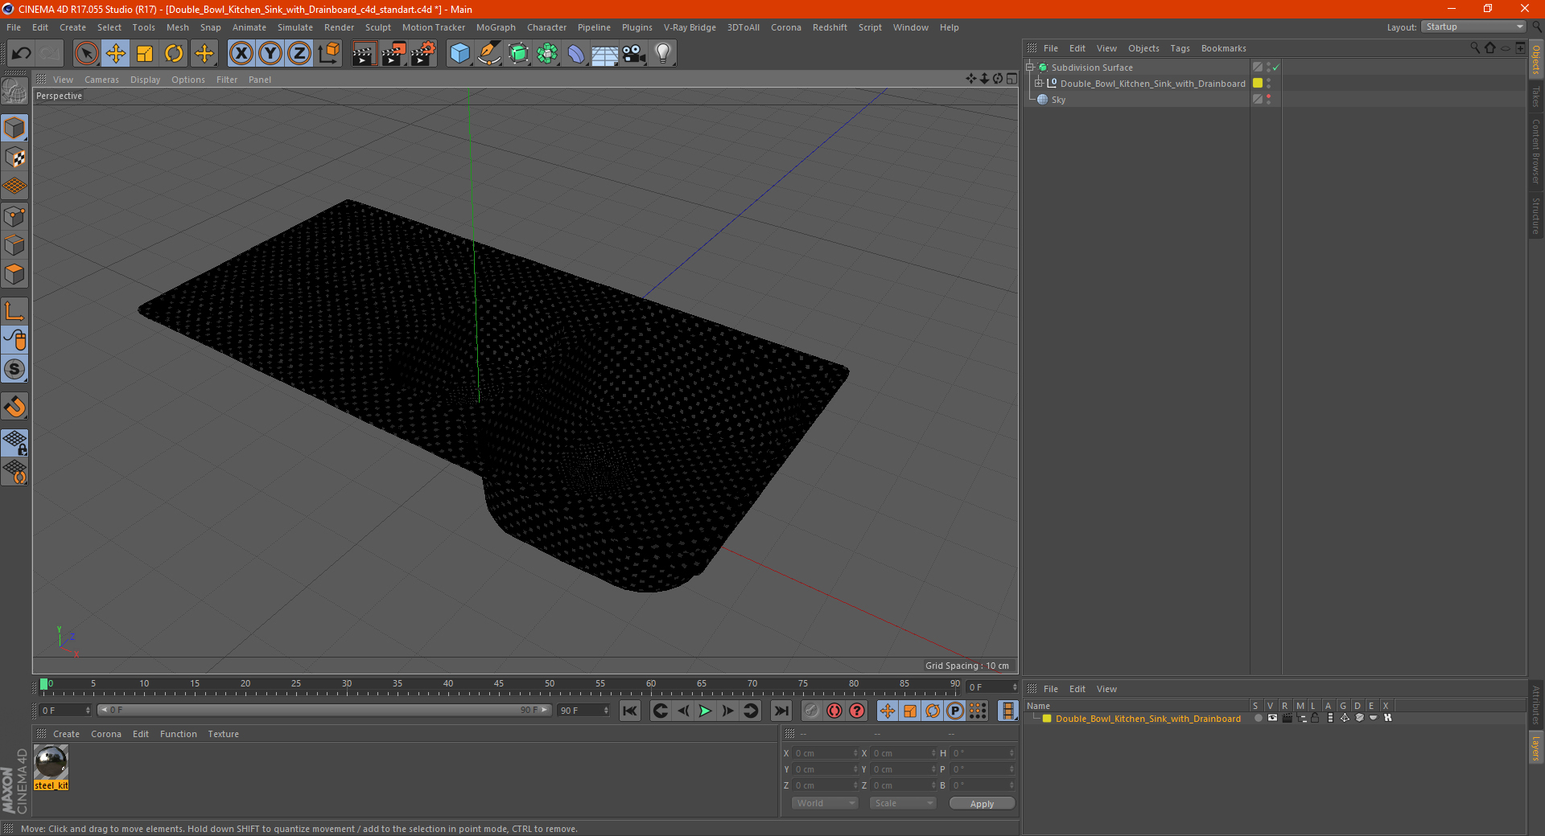
Task: Activate the Scale tool in top toolbar
Action: [x=145, y=54]
